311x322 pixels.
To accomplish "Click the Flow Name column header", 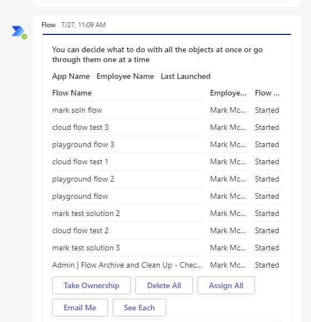I will (x=72, y=93).
